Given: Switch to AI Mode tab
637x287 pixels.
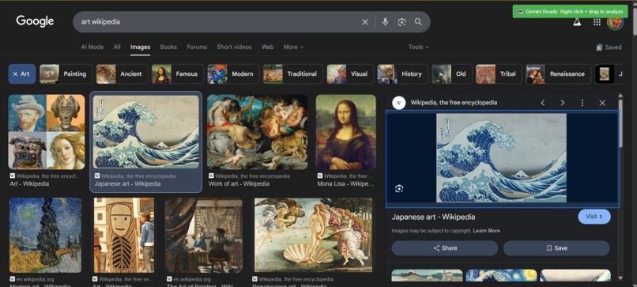Looking at the screenshot, I should 92,47.
